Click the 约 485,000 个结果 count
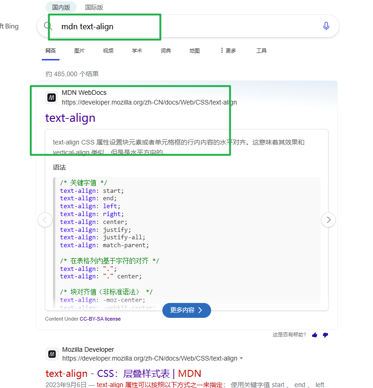The height and width of the screenshot is (388, 373). coord(72,74)
